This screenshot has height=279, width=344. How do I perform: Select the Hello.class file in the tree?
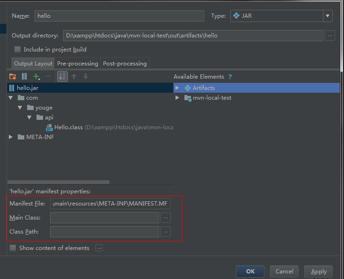pos(68,127)
